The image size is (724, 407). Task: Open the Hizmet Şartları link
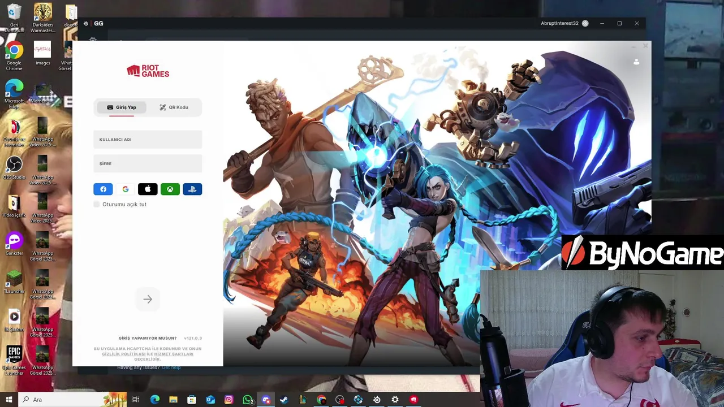pos(174,354)
